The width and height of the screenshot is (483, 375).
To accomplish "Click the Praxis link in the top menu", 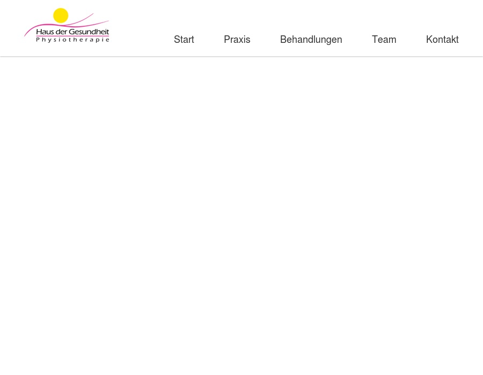I will click(237, 40).
